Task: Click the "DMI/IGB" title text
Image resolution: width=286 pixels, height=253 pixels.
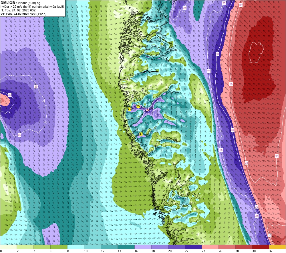Action: tap(8, 3)
